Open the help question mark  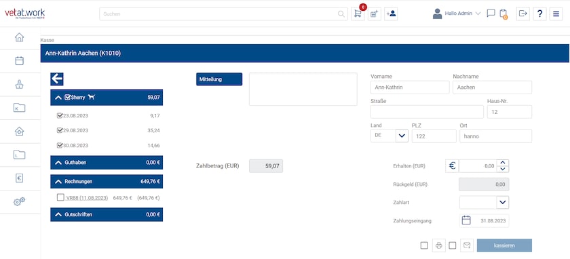(540, 14)
